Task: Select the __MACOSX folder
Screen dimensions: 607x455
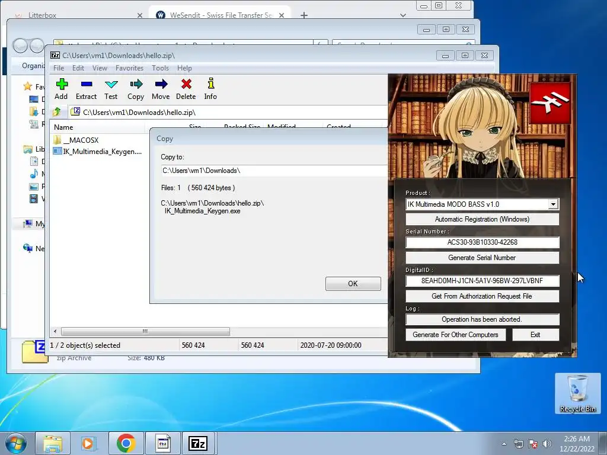Action: 76,140
